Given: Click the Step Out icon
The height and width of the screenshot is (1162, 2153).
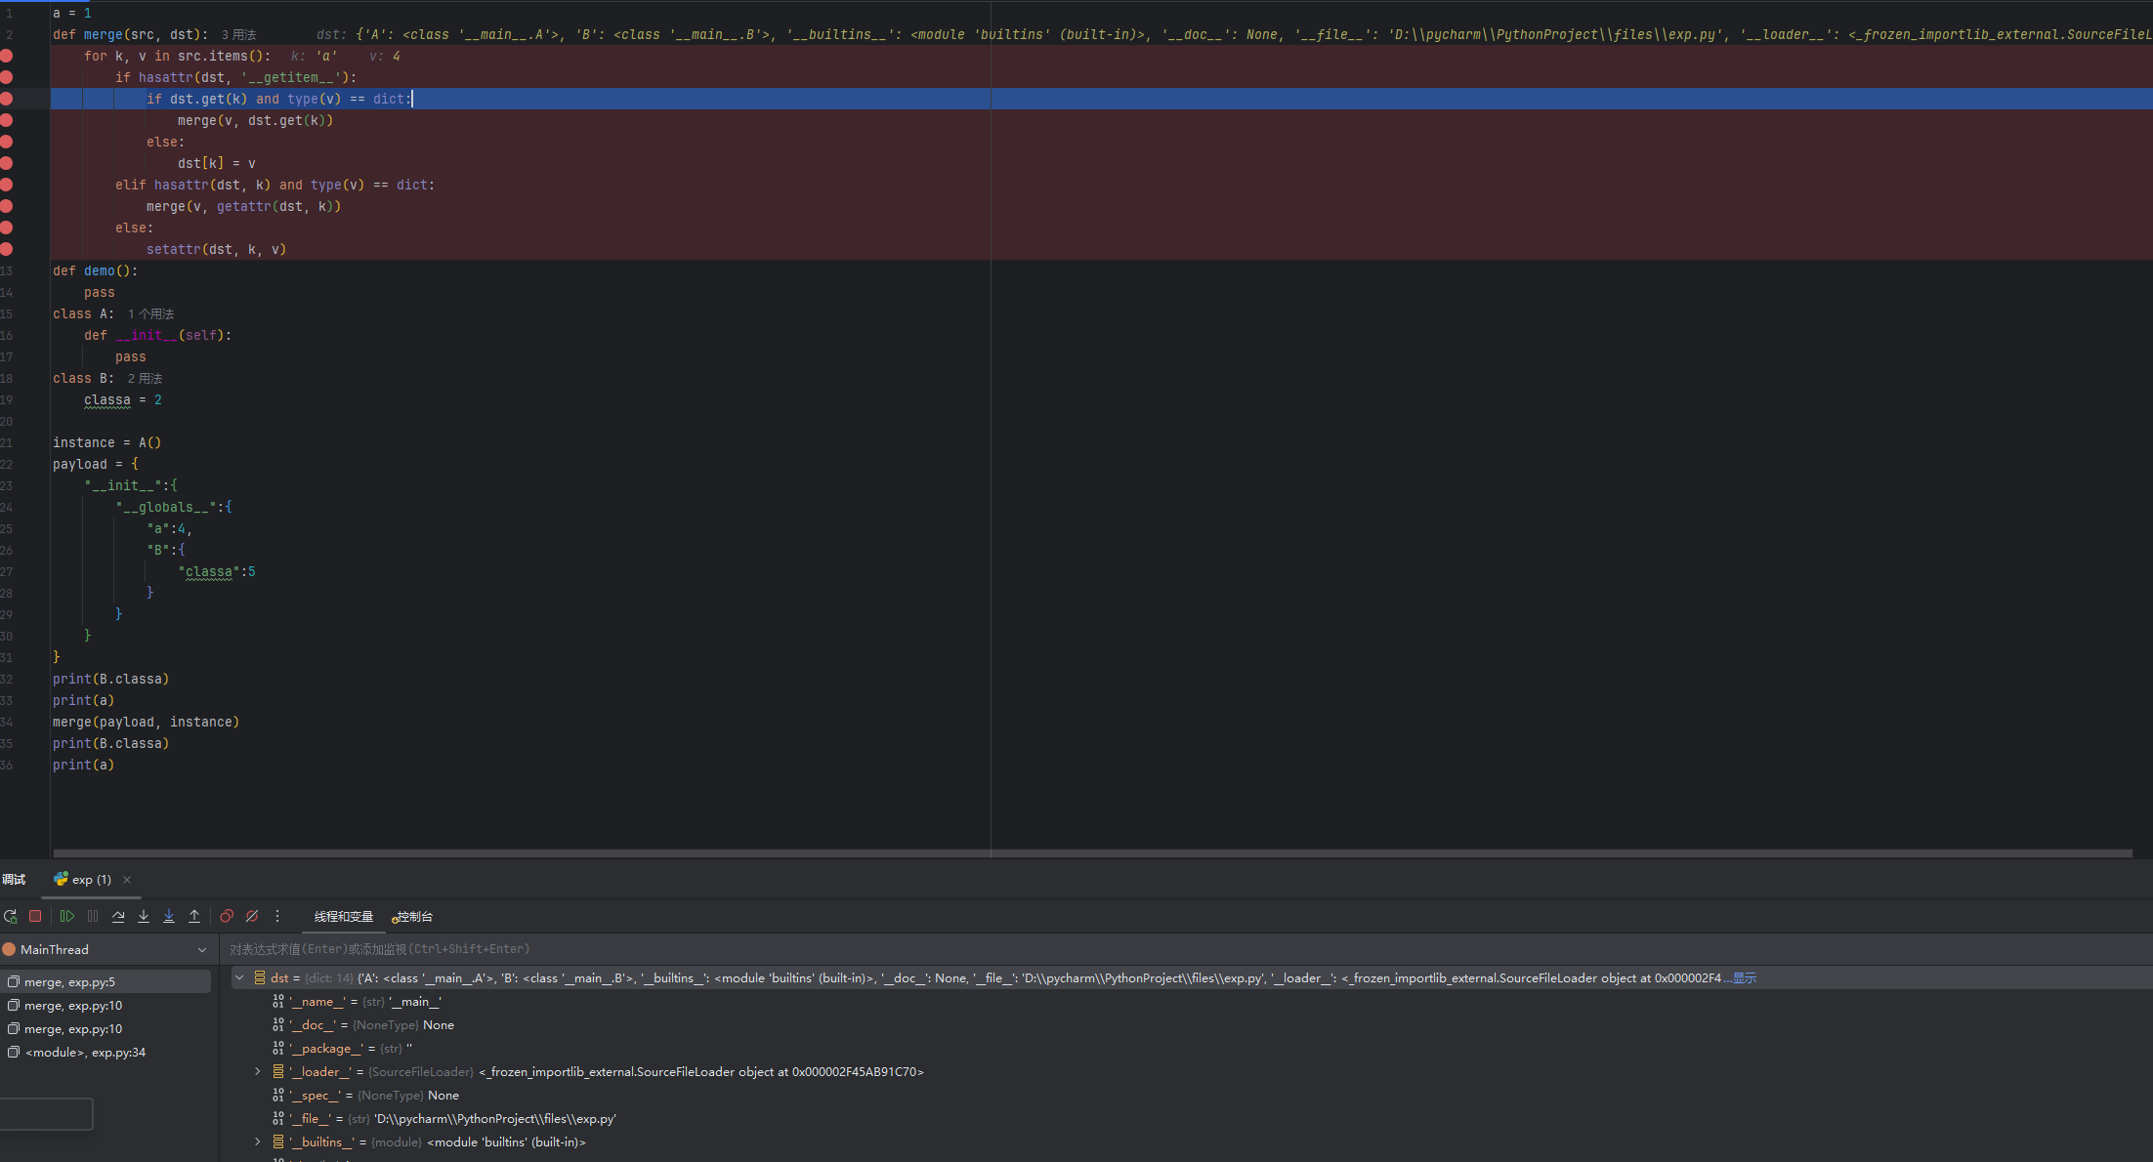Looking at the screenshot, I should [194, 916].
